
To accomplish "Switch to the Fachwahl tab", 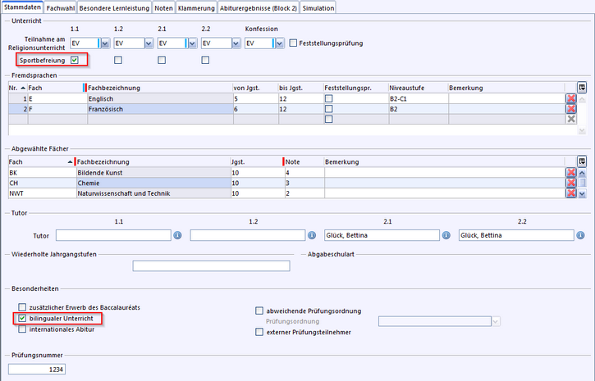I will tap(61, 7).
